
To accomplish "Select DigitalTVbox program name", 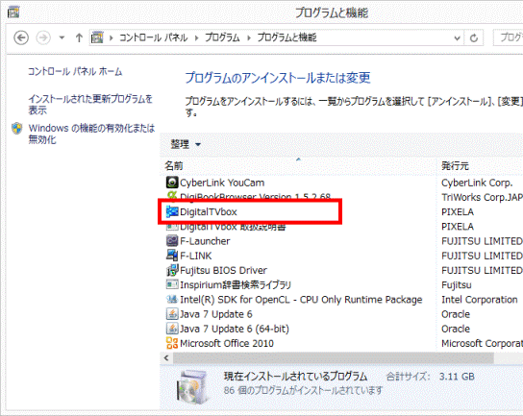I will (x=209, y=212).
